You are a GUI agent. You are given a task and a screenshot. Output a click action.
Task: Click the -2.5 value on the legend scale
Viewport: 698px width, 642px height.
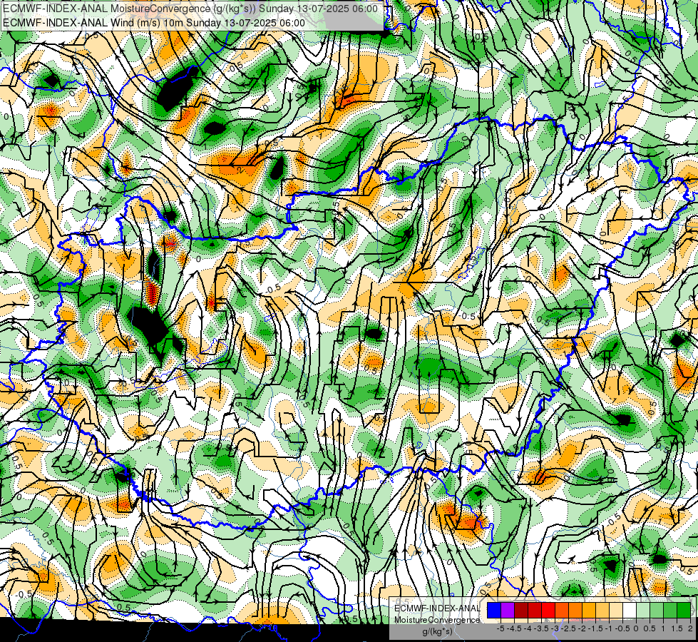568,628
